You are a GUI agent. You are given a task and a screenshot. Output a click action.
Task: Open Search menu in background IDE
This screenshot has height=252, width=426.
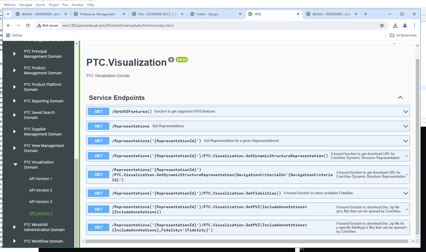coord(41,5)
